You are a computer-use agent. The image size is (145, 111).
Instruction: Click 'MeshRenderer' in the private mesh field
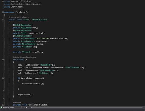click(29, 44)
